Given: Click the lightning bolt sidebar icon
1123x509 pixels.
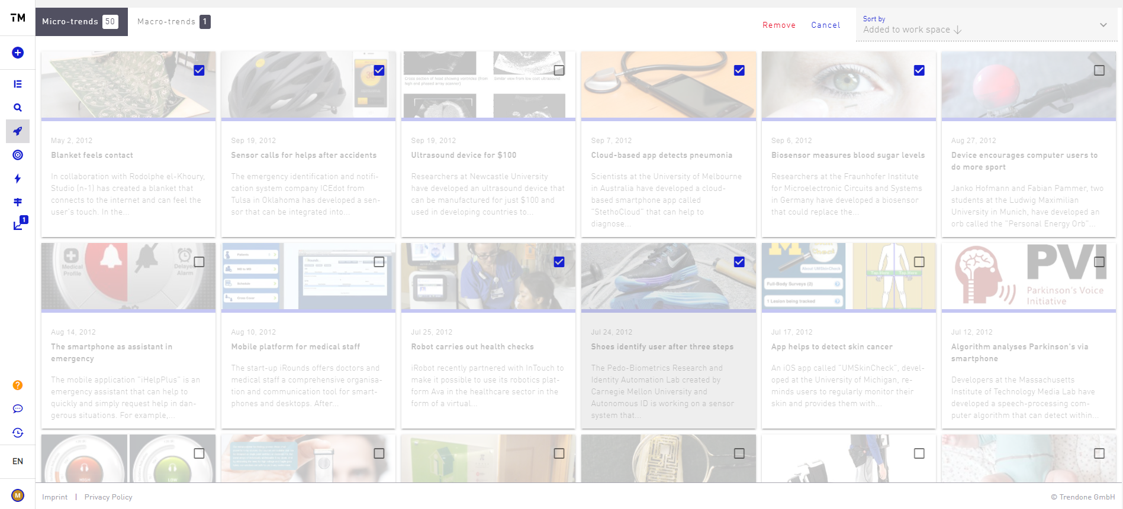Looking at the screenshot, I should click(18, 179).
